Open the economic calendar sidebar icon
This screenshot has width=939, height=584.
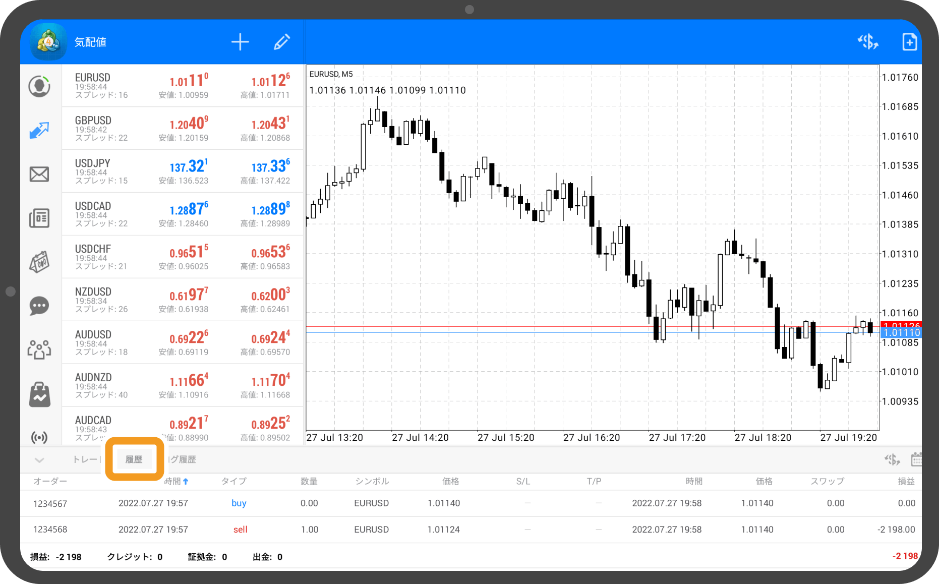(x=39, y=262)
